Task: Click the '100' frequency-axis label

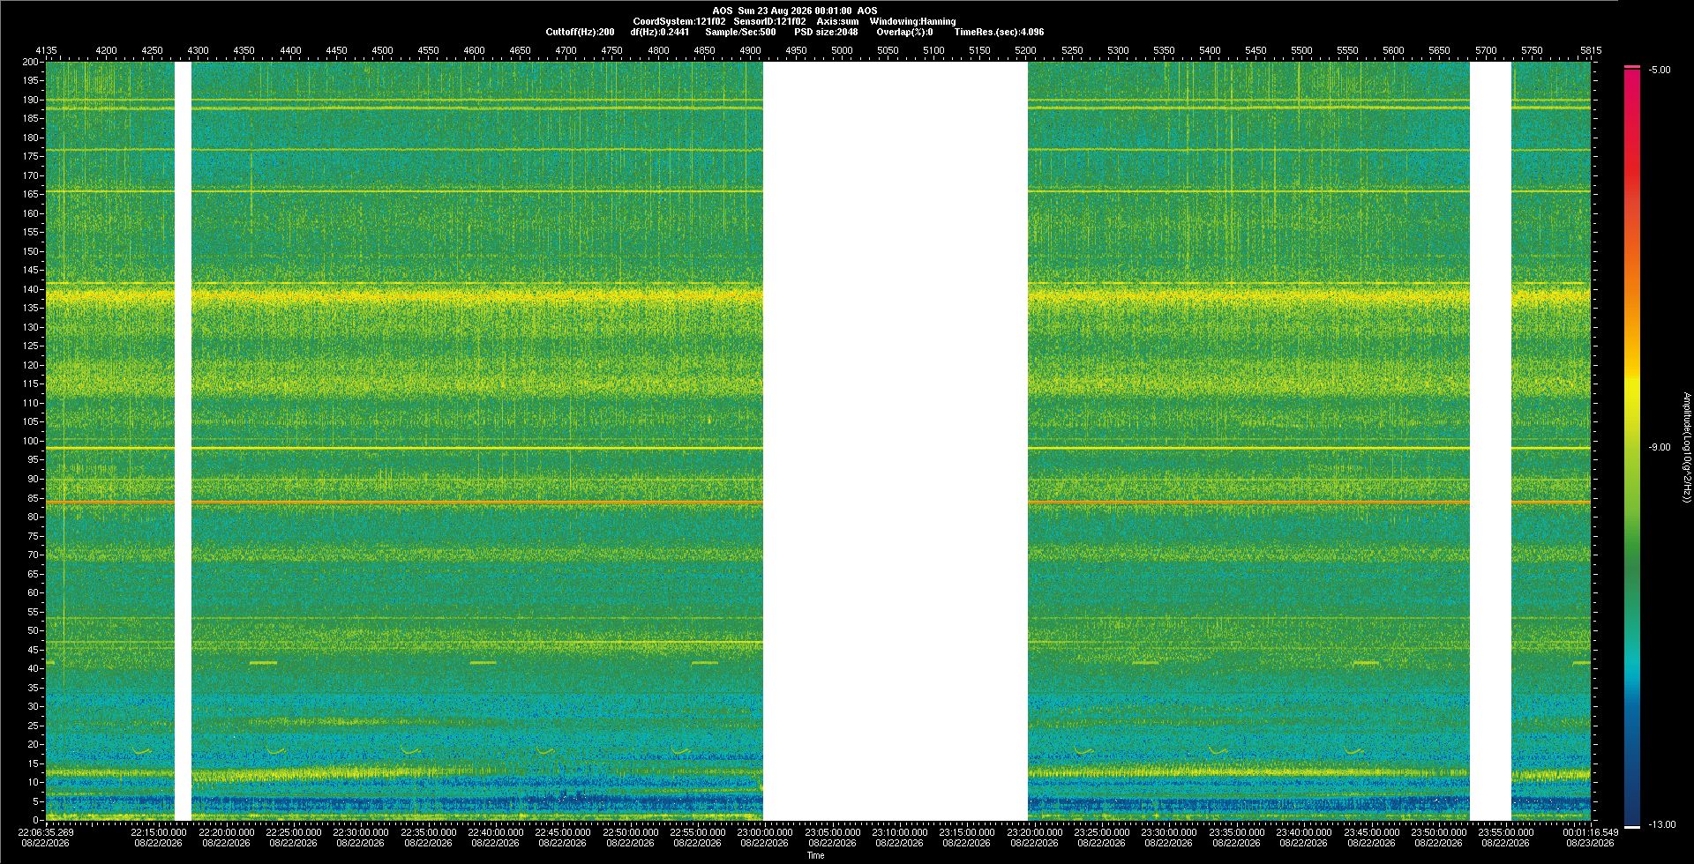Action: pos(31,441)
